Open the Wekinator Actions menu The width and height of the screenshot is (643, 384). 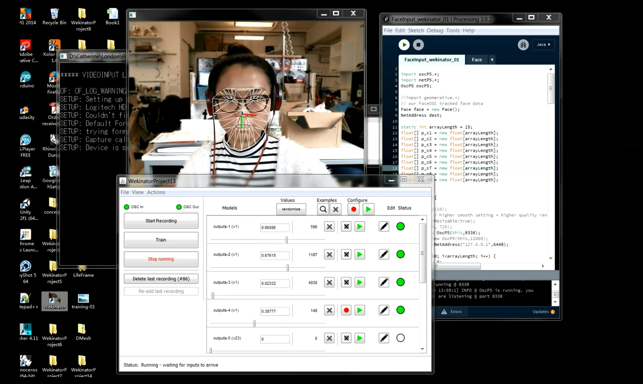pyautogui.click(x=156, y=192)
